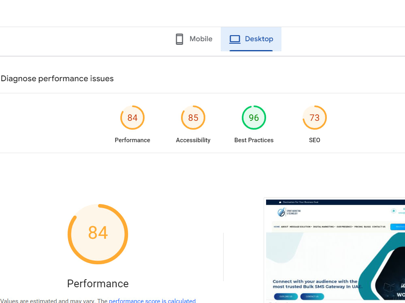This screenshot has height=303, width=405.
Task: Click the Best Practices label
Action: [254, 140]
